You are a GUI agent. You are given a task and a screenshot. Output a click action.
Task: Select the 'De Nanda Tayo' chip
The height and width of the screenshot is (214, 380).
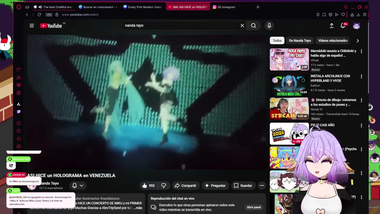coord(300,40)
